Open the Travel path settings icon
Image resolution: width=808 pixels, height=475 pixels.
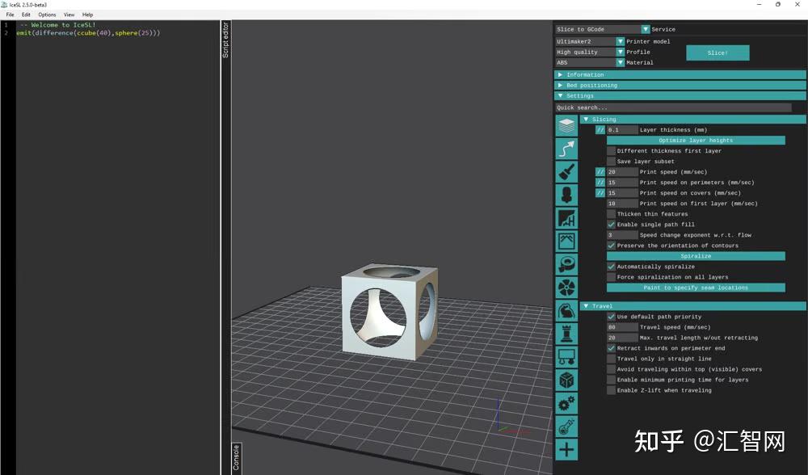click(566, 147)
